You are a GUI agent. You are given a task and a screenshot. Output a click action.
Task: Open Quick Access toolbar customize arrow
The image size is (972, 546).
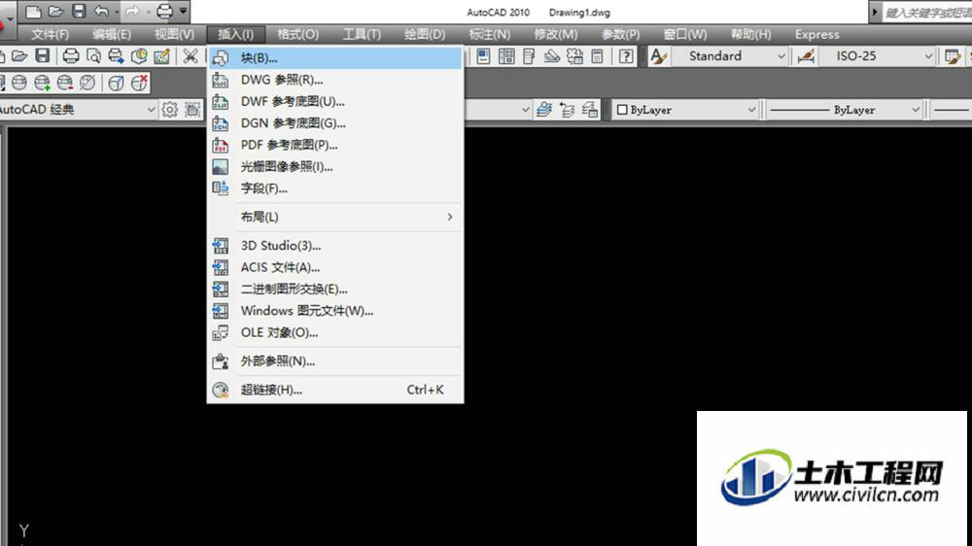point(183,11)
